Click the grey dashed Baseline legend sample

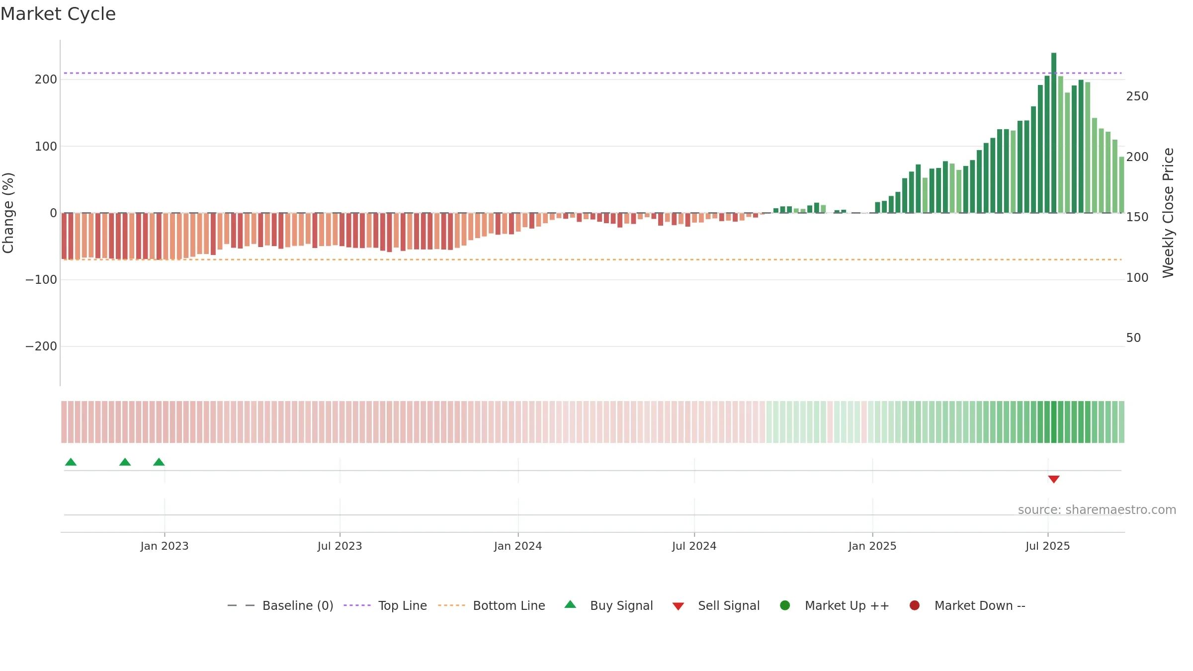click(241, 605)
